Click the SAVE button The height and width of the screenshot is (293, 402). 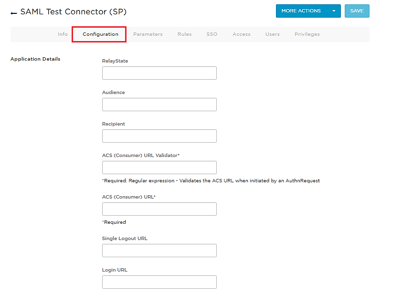[x=357, y=10]
